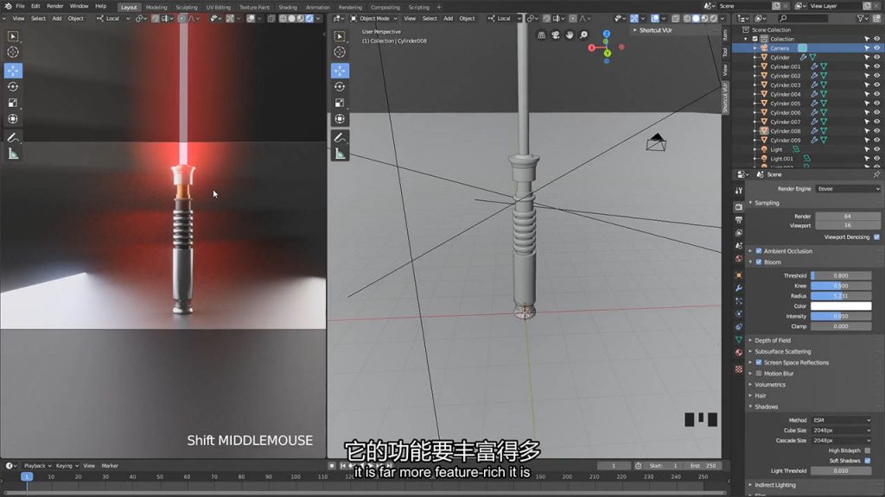Expand the Indirect Lighting panel

pyautogui.click(x=775, y=485)
